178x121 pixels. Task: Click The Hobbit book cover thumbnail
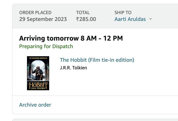[x=38, y=73]
